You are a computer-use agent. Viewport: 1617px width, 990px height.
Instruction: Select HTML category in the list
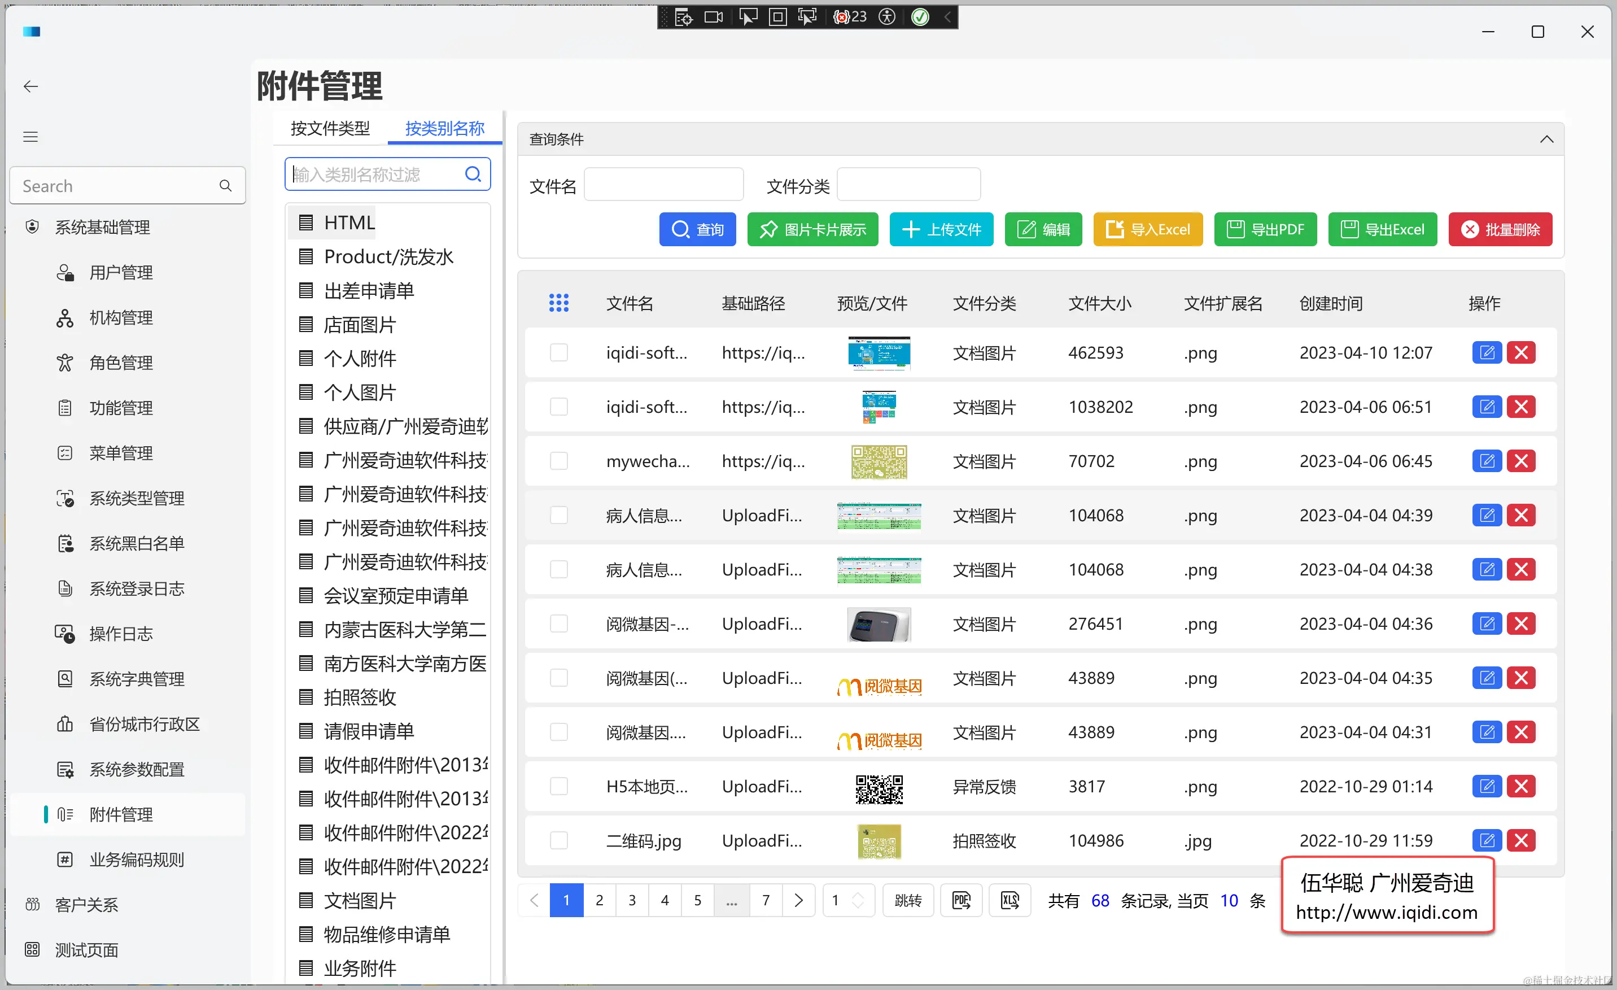[x=349, y=223]
